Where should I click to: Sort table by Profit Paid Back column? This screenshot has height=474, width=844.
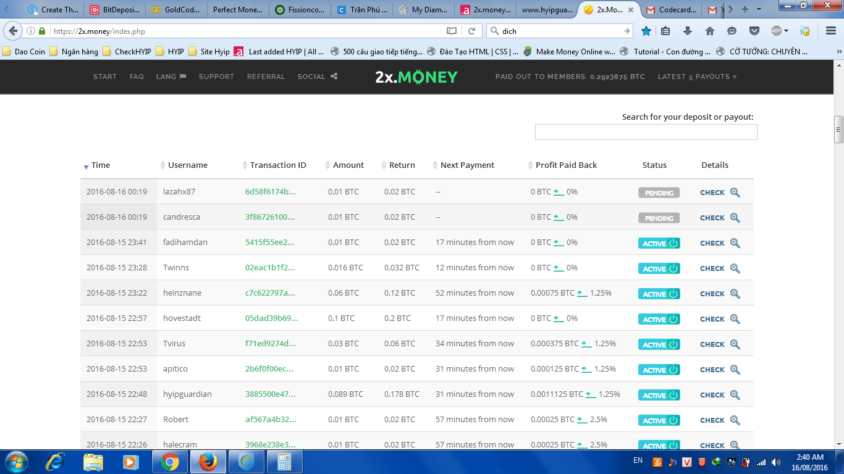[562, 165]
